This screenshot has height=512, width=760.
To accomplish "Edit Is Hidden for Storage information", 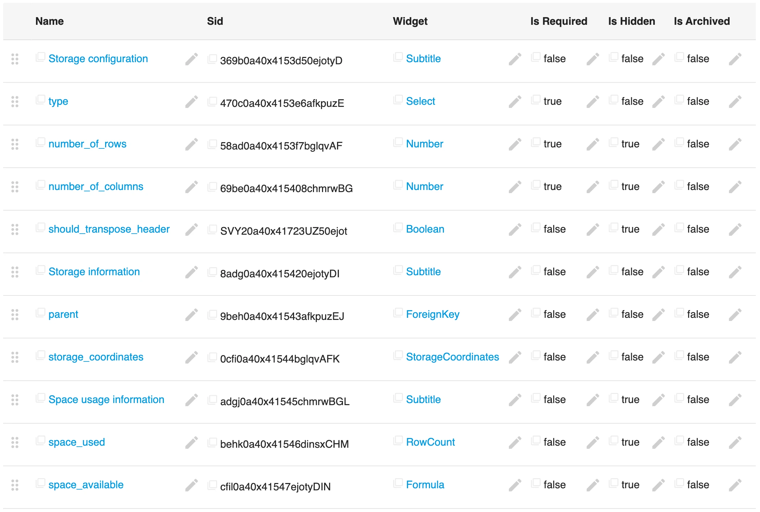I will tap(658, 272).
